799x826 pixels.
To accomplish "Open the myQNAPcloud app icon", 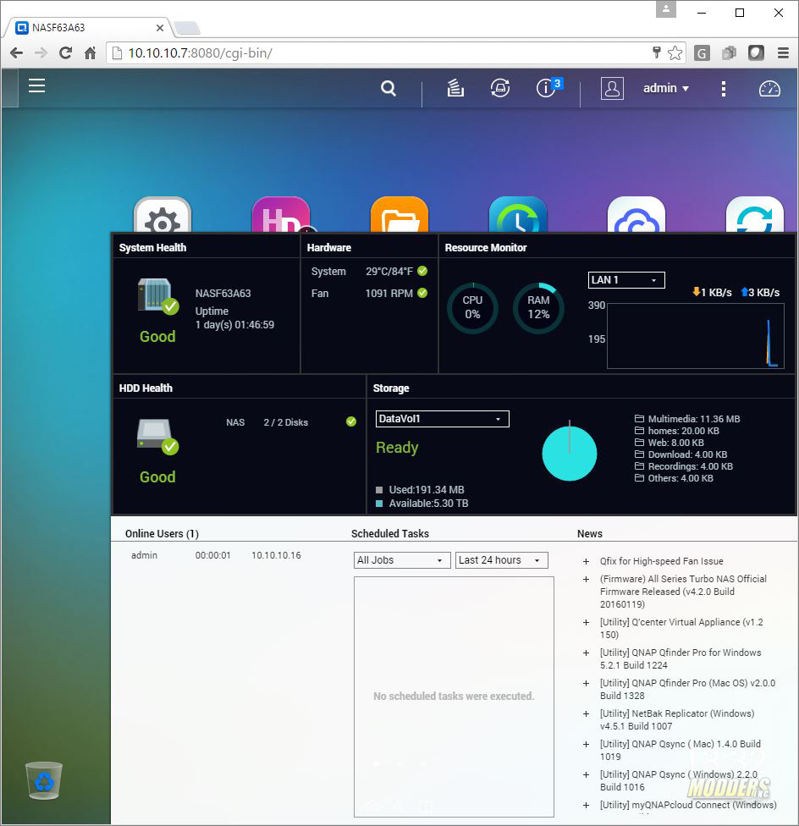I will pos(636,215).
